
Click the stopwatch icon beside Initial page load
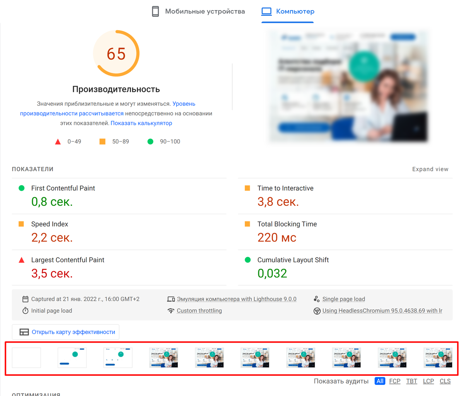coord(26,310)
